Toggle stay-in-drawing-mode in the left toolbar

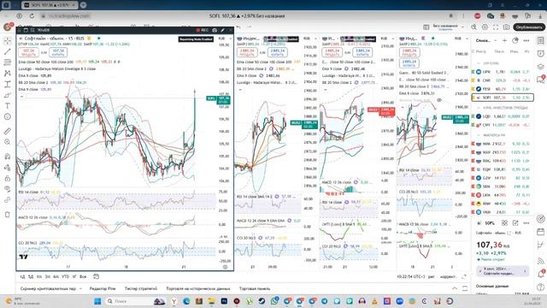coord(8,168)
